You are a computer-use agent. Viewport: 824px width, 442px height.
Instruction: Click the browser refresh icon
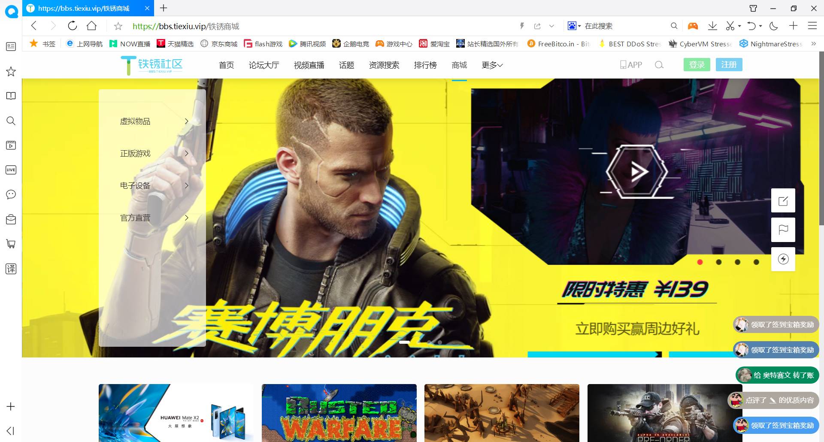coord(73,26)
